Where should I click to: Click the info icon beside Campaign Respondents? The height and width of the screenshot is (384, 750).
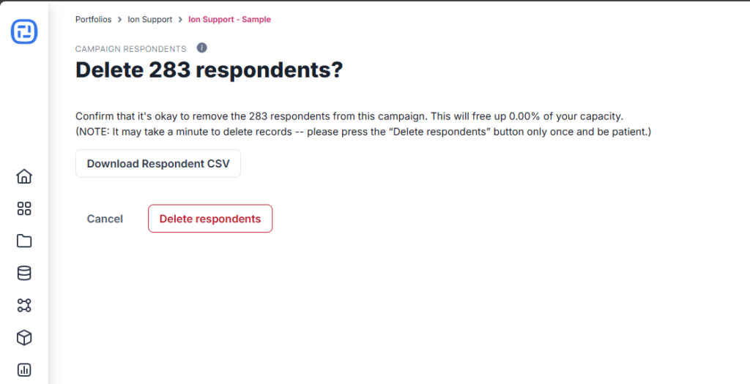(202, 48)
